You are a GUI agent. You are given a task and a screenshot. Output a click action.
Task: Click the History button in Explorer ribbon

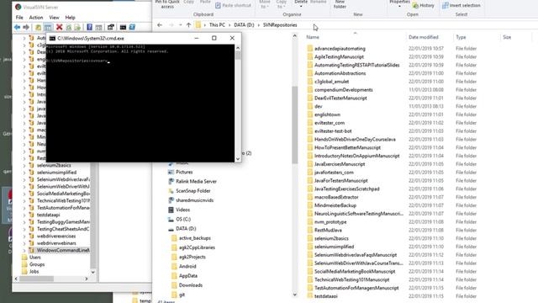pos(424,6)
